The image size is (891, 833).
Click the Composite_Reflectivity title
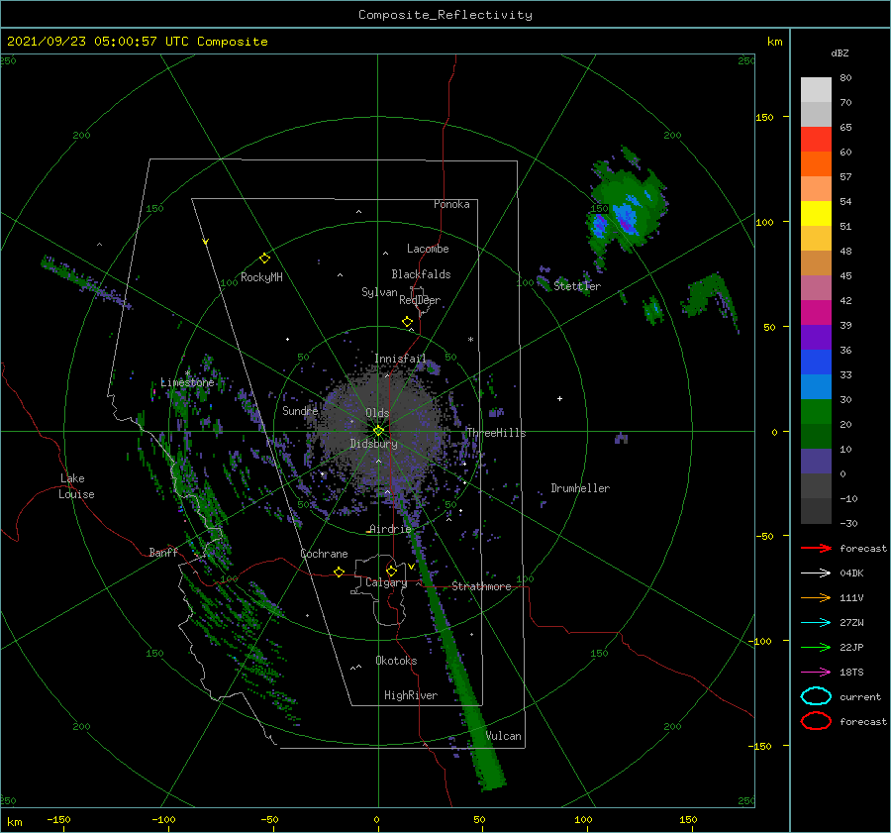coord(445,15)
